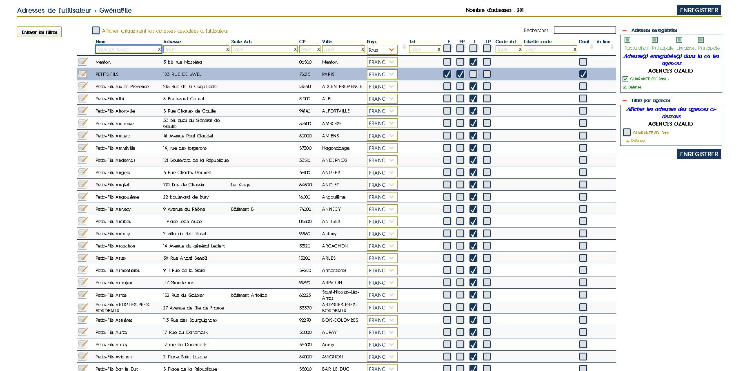Collapse the Filtre par agences panel
754x371 pixels.
point(624,101)
